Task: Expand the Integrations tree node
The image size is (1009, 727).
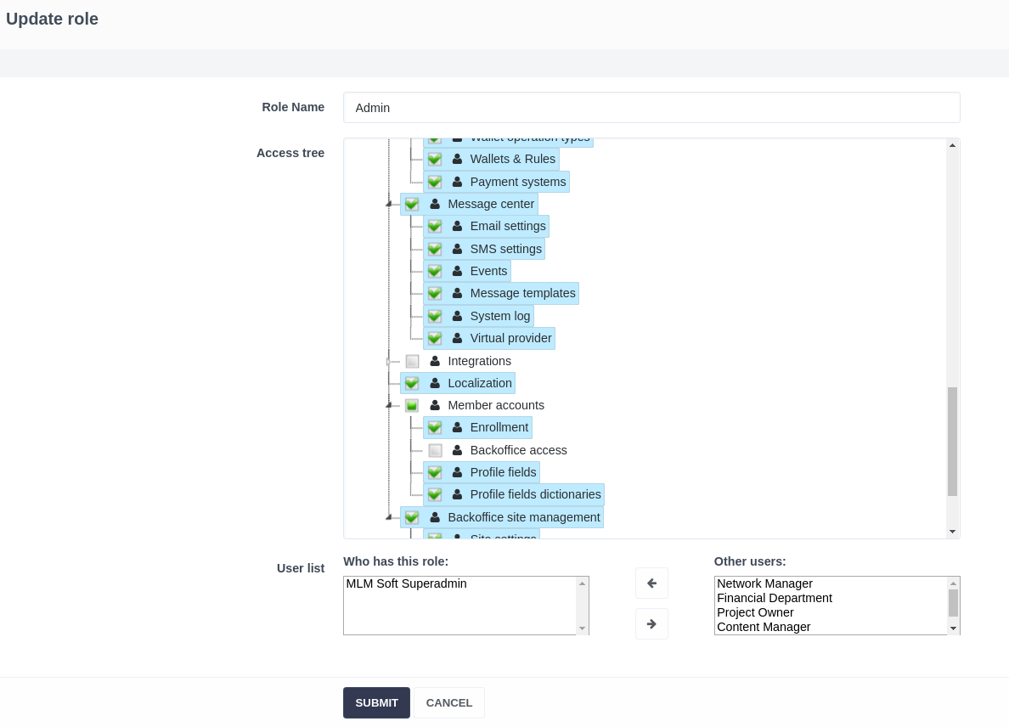Action: click(x=388, y=361)
